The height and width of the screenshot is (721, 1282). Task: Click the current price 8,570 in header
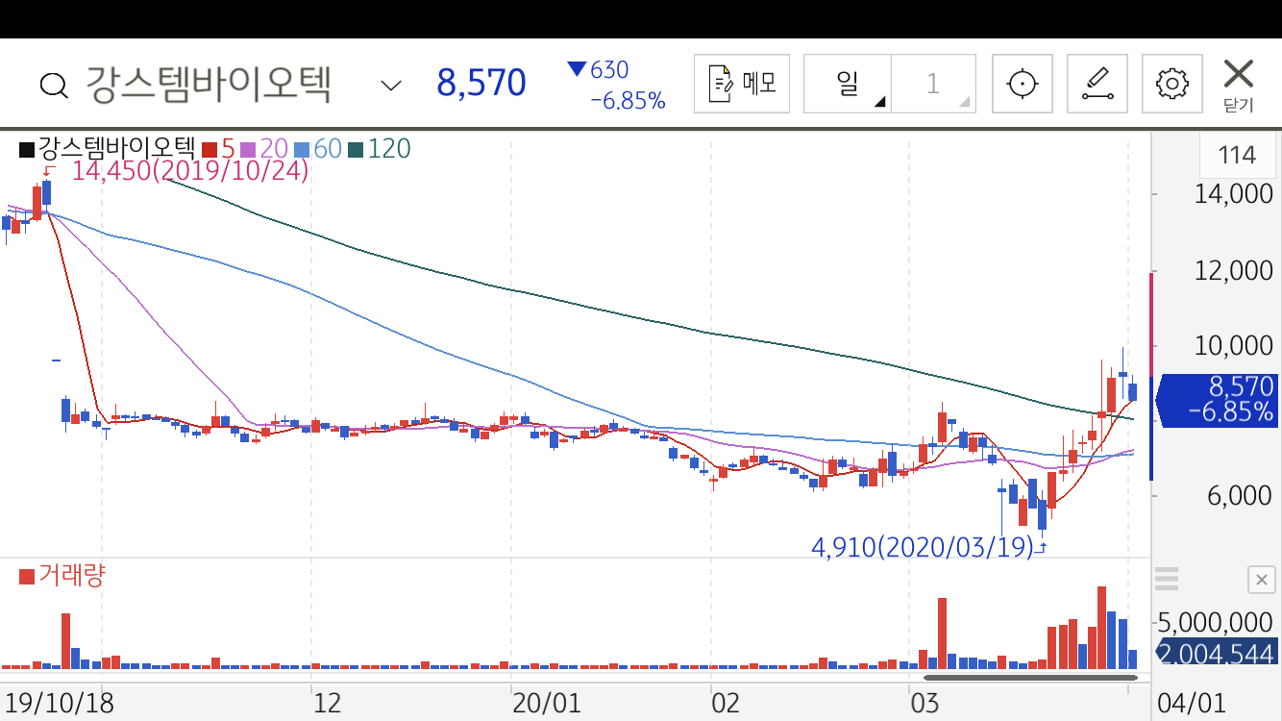[481, 84]
